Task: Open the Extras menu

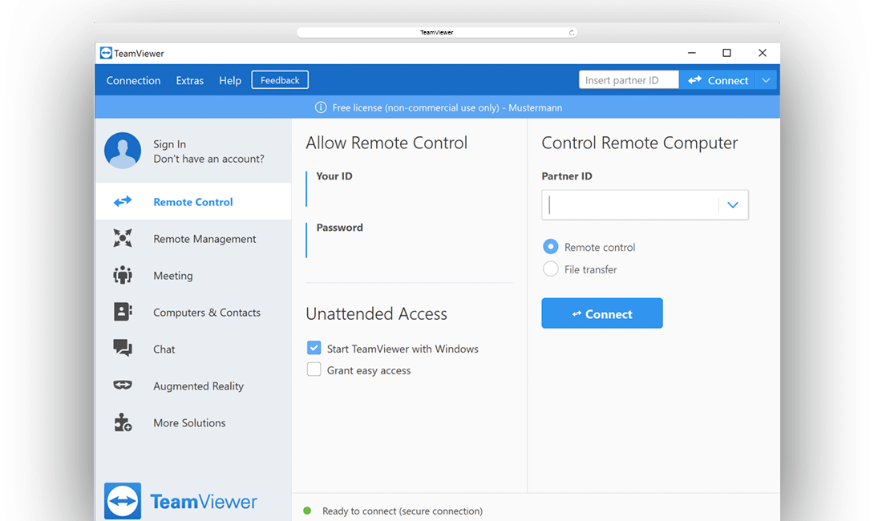Action: coord(189,80)
